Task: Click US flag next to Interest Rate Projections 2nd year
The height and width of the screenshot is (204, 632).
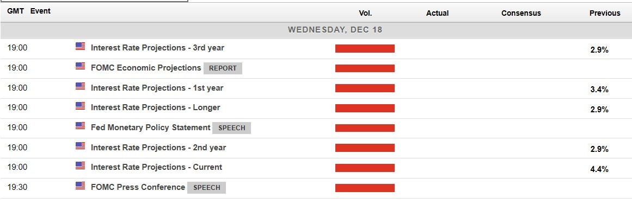Action: tap(80, 146)
